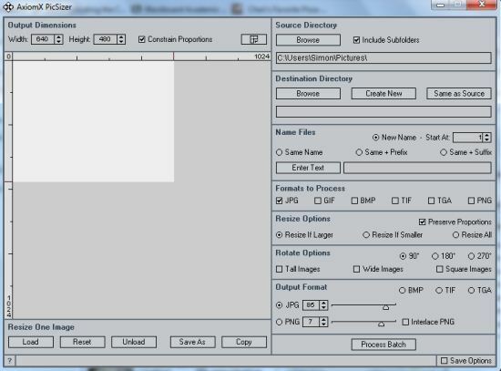Click the Start At number field
This screenshot has width=501, height=371.
click(x=468, y=138)
